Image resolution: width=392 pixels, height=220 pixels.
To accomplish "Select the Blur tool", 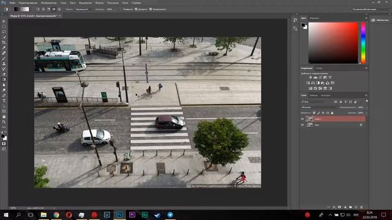I will [4, 85].
